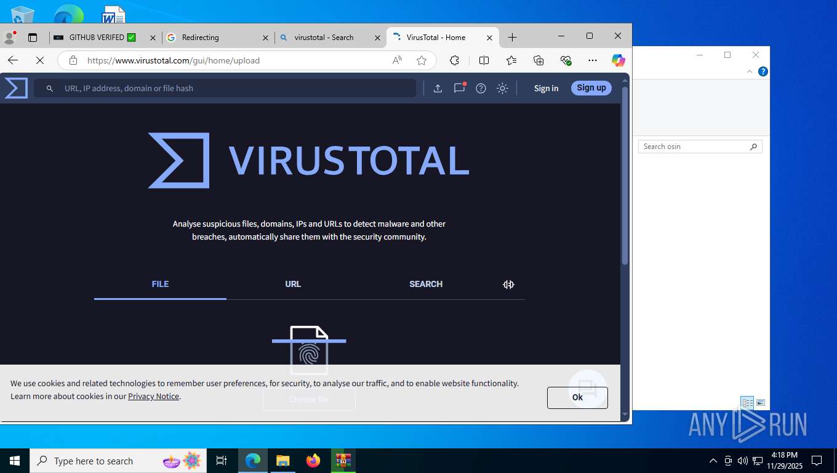
Task: Open the notification center icon
Action: tap(817, 461)
